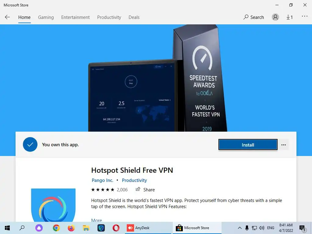Screen dimensions: 312x234
Task: Open the Productivity category link
Action: point(134,180)
